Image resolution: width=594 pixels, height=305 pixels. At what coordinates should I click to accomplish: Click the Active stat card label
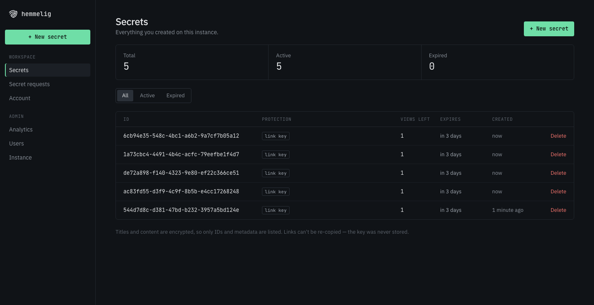click(283, 56)
